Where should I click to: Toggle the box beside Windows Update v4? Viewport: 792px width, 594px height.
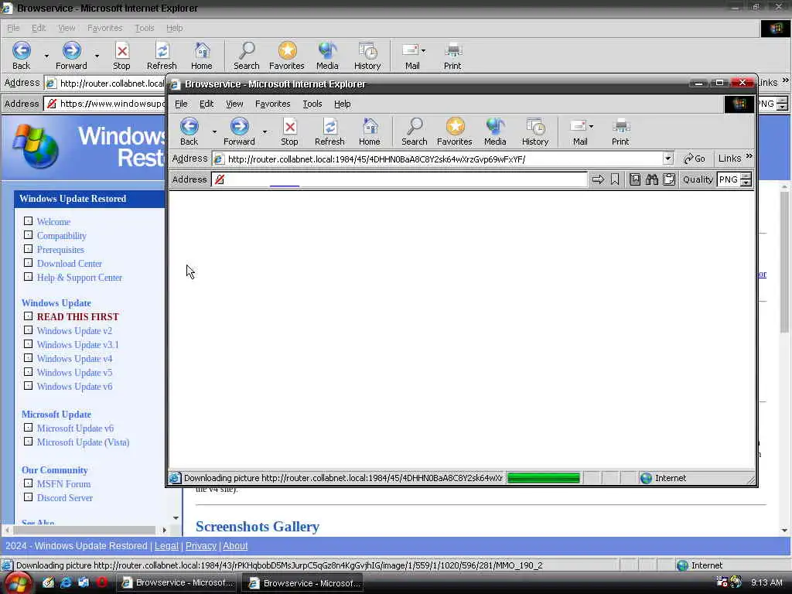tap(29, 358)
